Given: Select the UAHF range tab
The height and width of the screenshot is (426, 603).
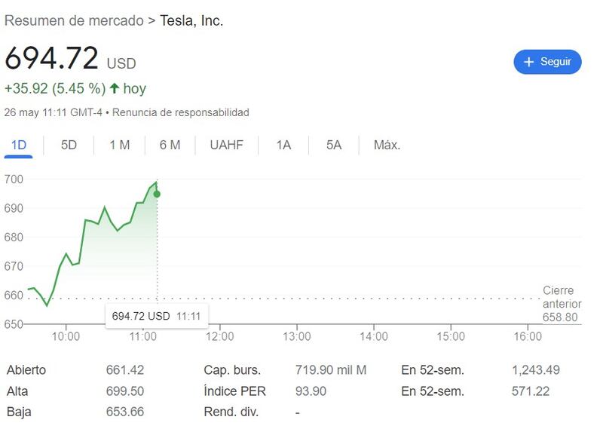Looking at the screenshot, I should coord(226,145).
